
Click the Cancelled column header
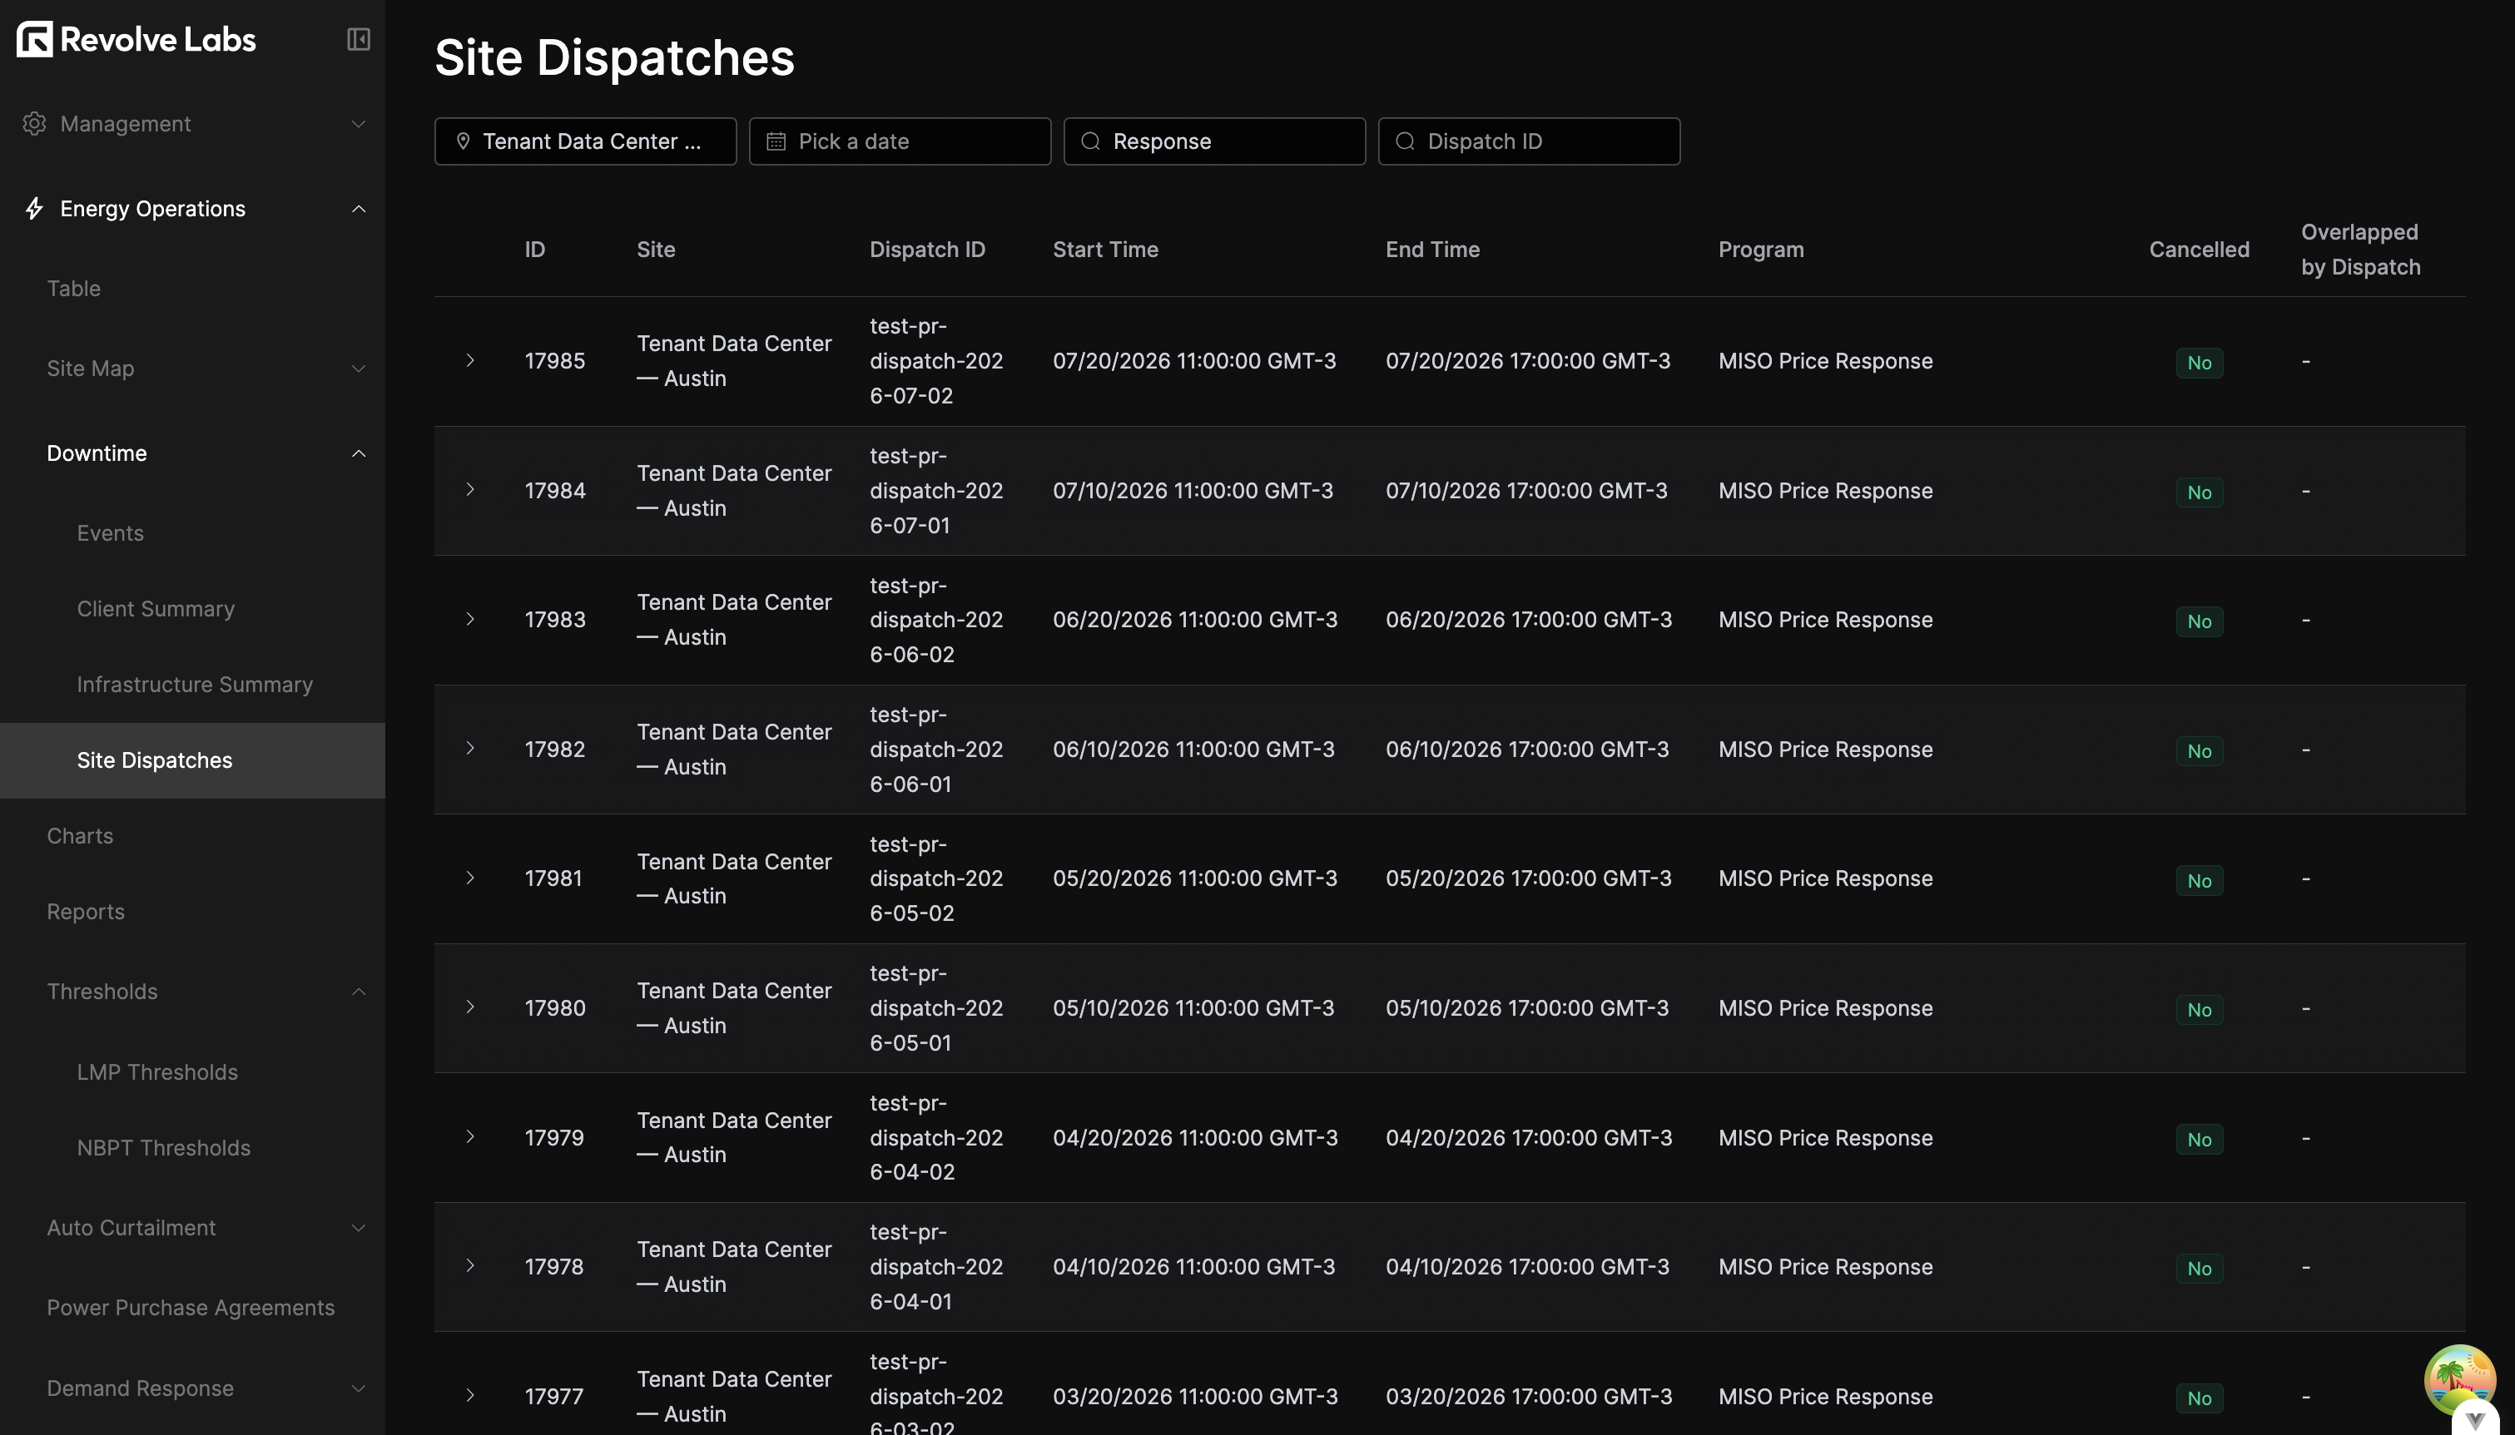coord(2199,250)
